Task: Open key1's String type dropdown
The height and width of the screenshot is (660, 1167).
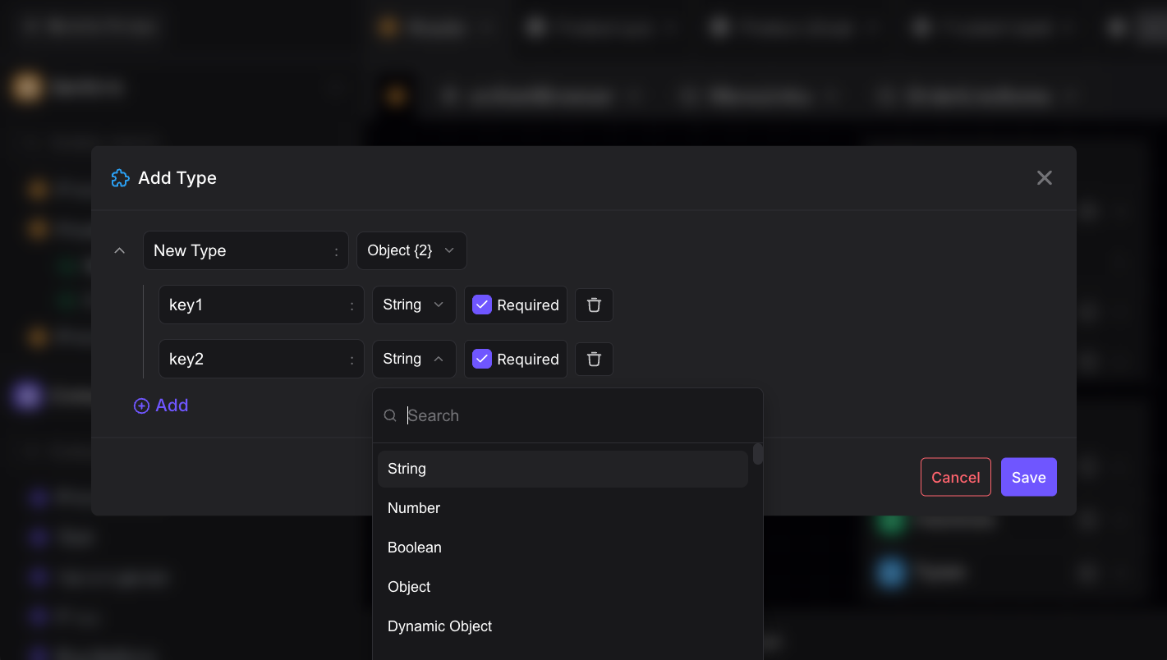Action: (x=414, y=305)
